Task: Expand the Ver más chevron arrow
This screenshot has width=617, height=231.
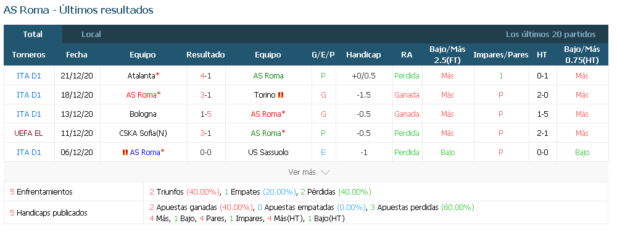Action: [x=325, y=172]
